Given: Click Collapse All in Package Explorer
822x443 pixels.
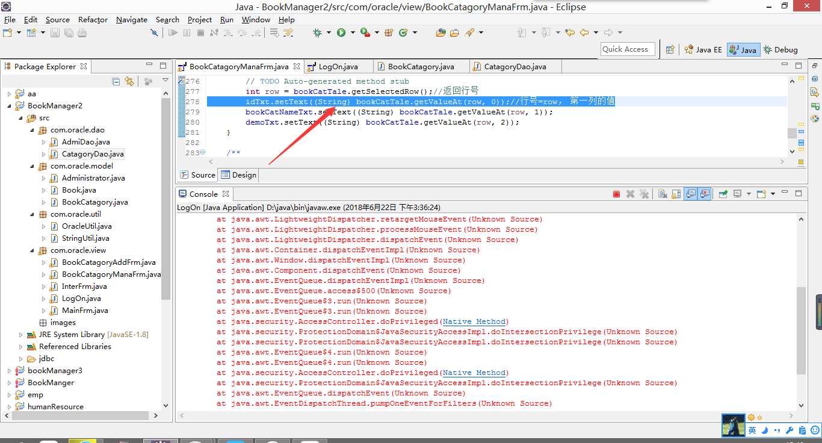Looking at the screenshot, I should tap(116, 81).
